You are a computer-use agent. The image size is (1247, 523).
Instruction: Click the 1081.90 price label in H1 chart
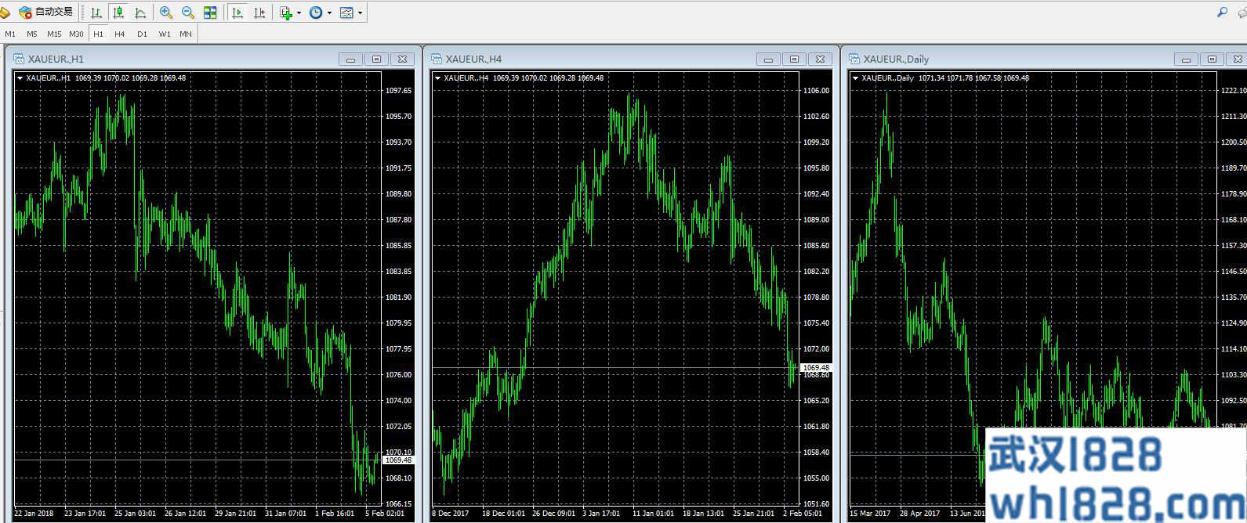pyautogui.click(x=398, y=298)
